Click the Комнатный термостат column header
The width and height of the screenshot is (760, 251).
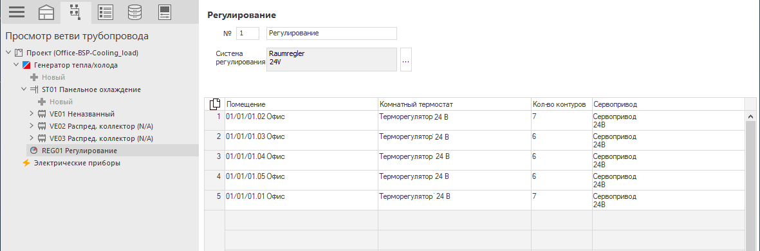pyautogui.click(x=454, y=104)
